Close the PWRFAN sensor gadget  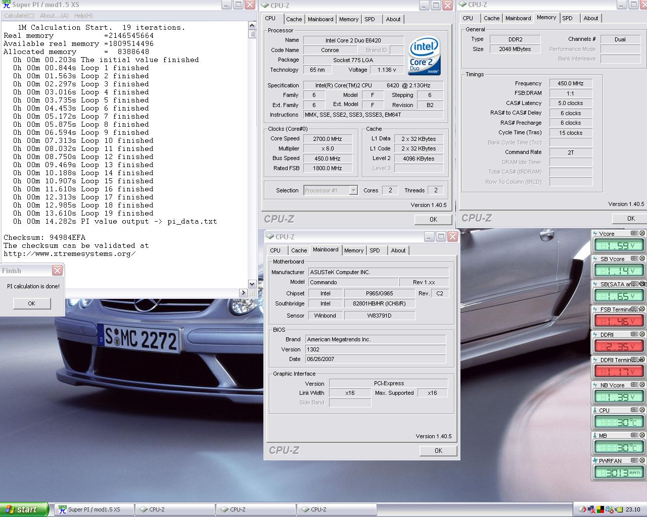click(x=642, y=461)
